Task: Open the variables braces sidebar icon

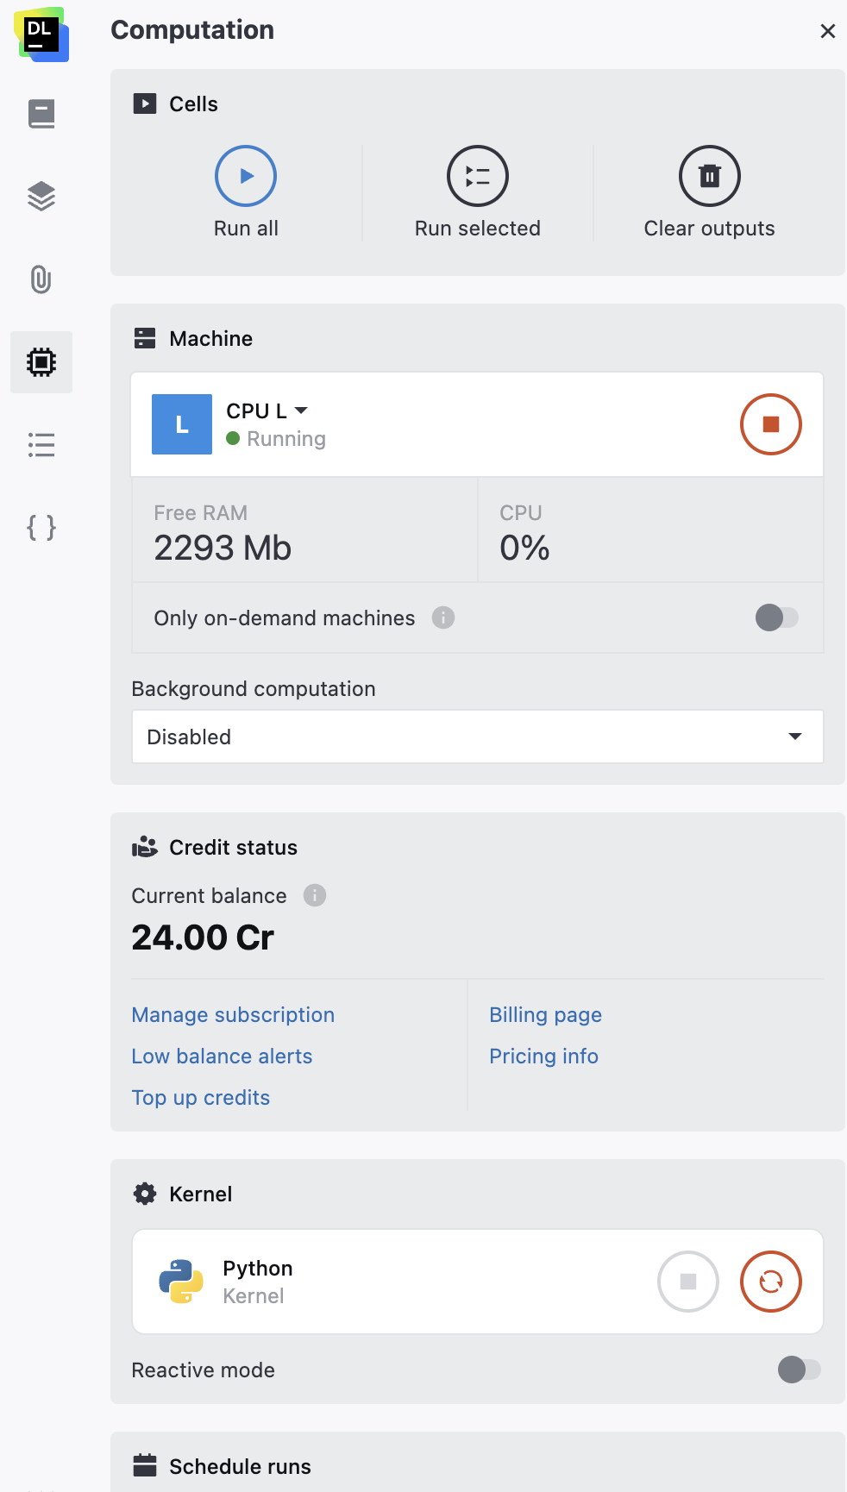Action: pos(41,527)
